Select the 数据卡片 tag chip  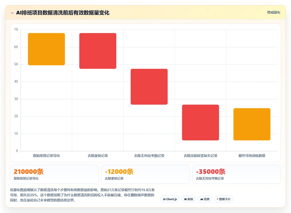[224, 199]
